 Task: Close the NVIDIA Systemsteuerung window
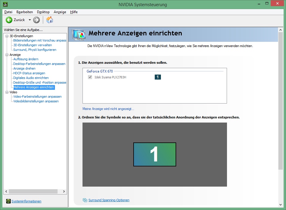[277, 4]
